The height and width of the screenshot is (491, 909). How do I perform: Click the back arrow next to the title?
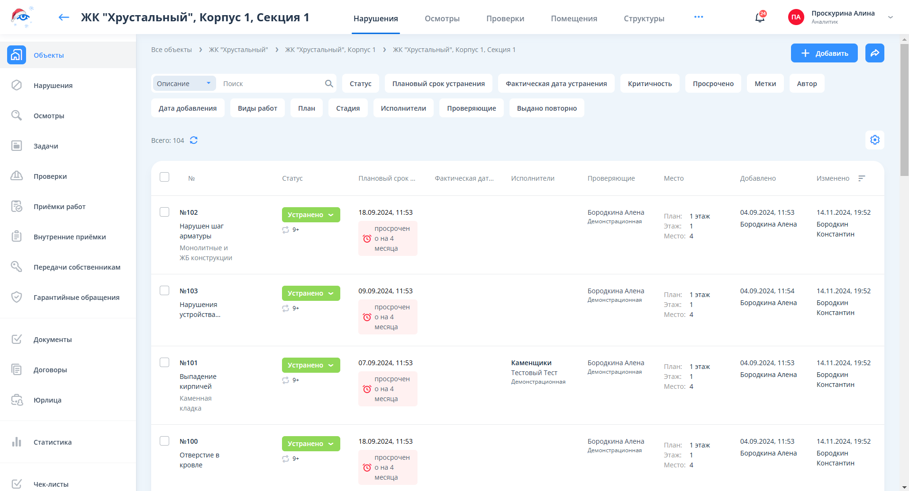(x=64, y=18)
